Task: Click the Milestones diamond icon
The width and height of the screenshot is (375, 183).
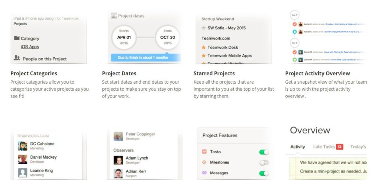Action: click(x=204, y=162)
